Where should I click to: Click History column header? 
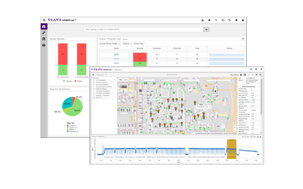click(x=229, y=48)
